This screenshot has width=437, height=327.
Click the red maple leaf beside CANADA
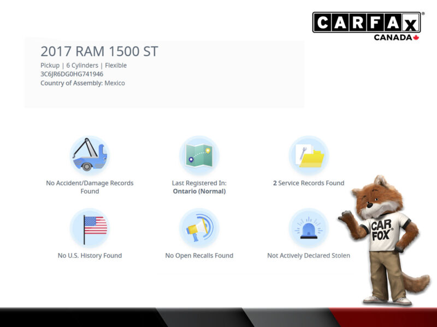click(416, 38)
